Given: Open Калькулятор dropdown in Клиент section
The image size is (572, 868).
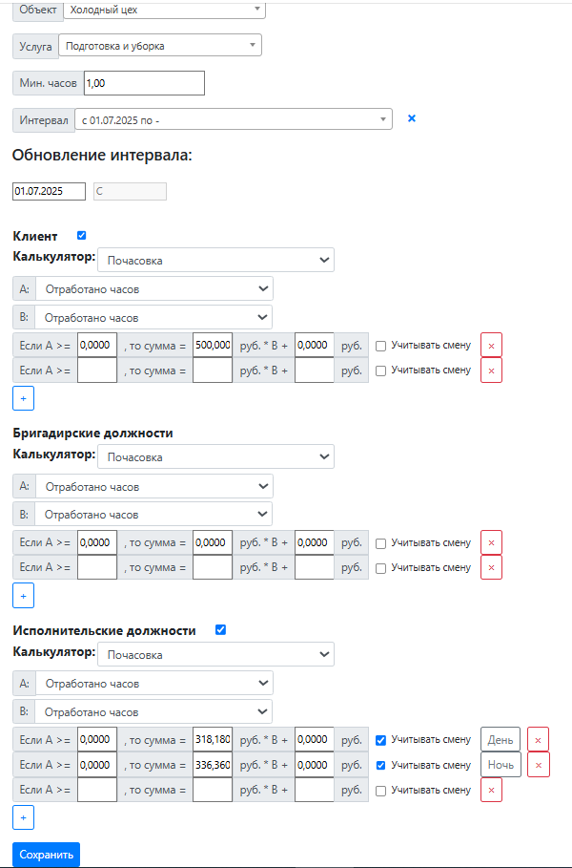Looking at the screenshot, I should 215,260.
